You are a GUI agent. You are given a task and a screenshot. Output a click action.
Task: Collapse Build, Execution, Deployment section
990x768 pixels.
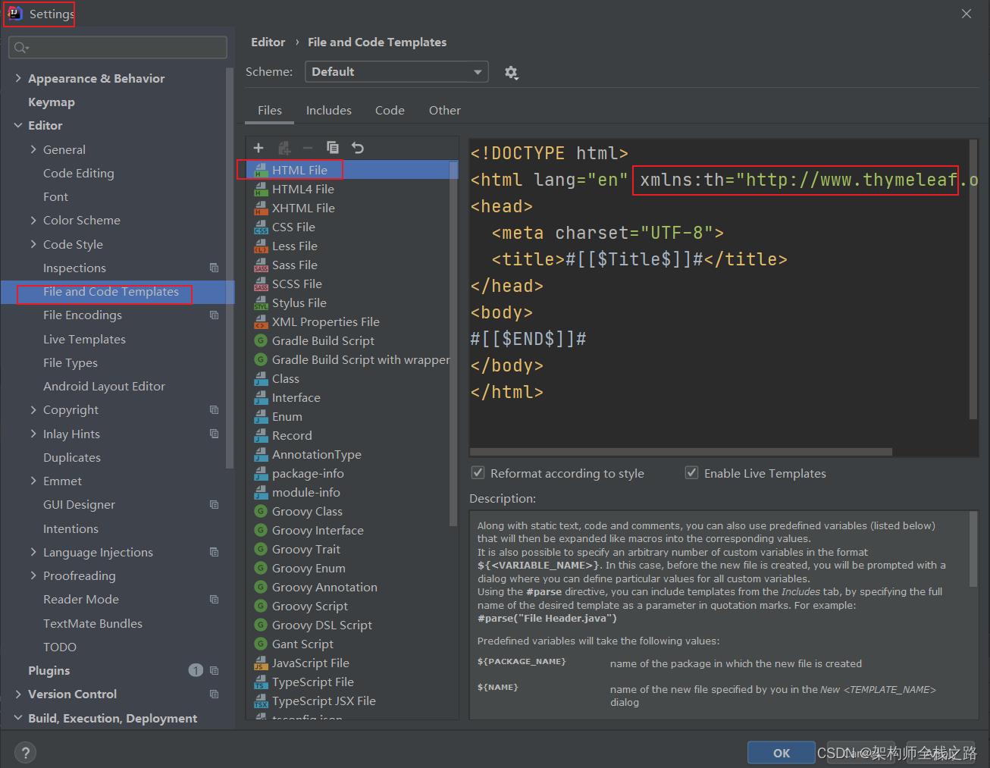18,718
